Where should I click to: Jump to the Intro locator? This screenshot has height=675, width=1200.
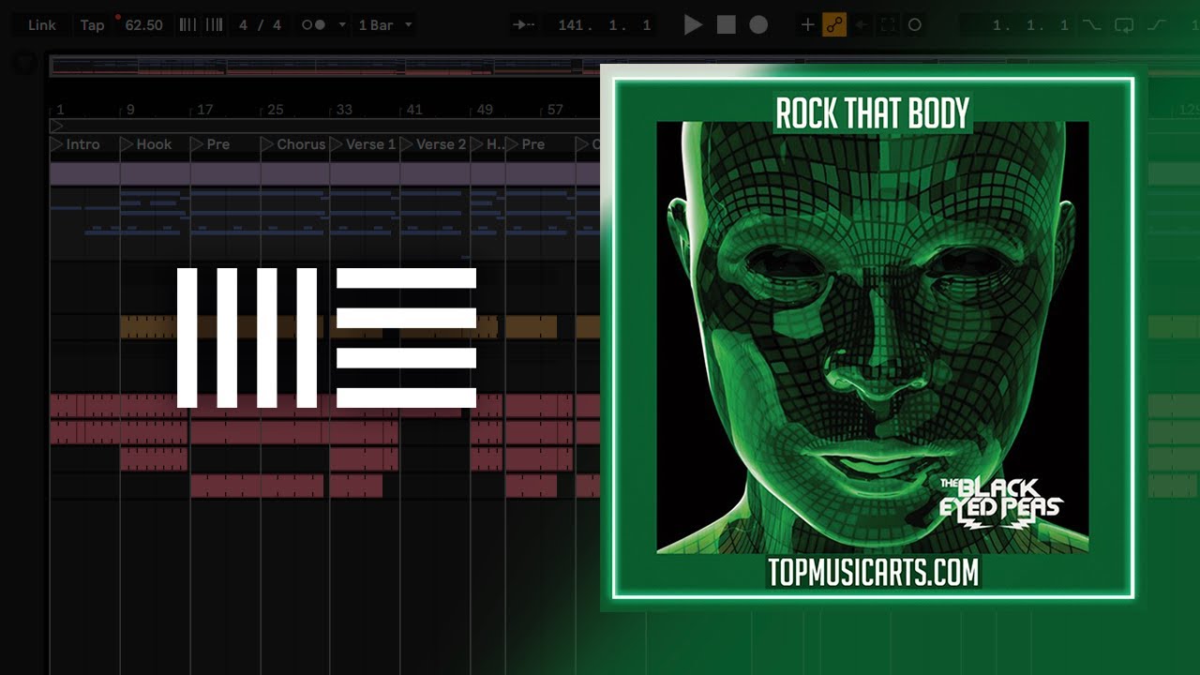coord(75,144)
